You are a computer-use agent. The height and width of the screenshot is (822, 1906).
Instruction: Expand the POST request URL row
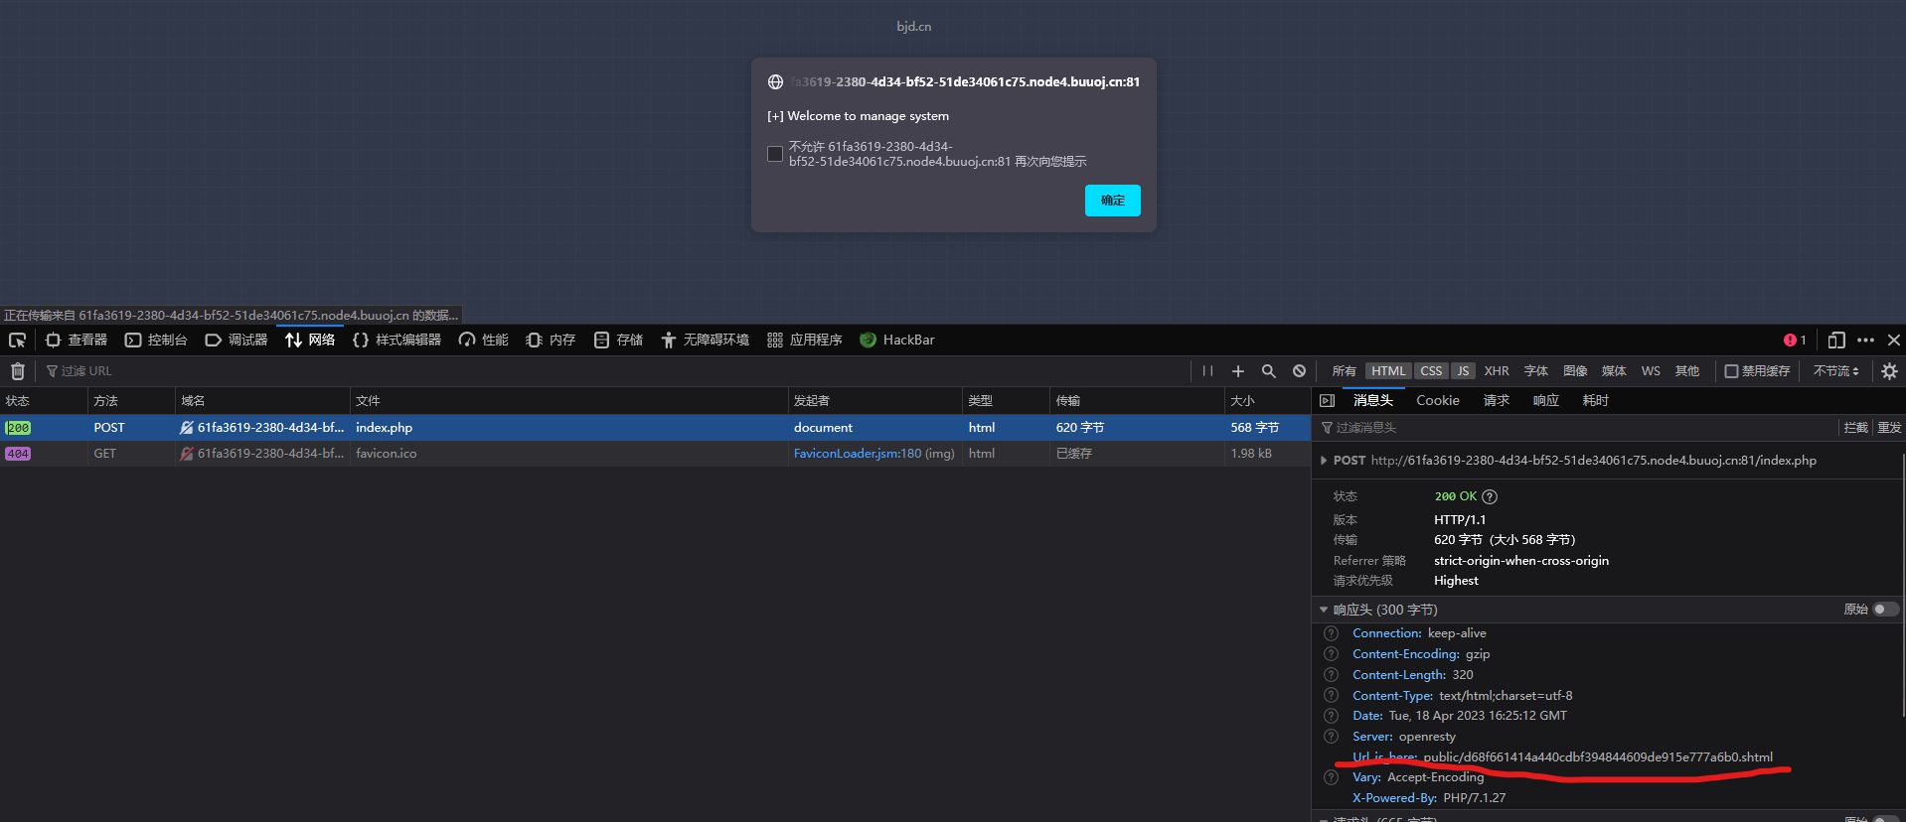[1324, 461]
